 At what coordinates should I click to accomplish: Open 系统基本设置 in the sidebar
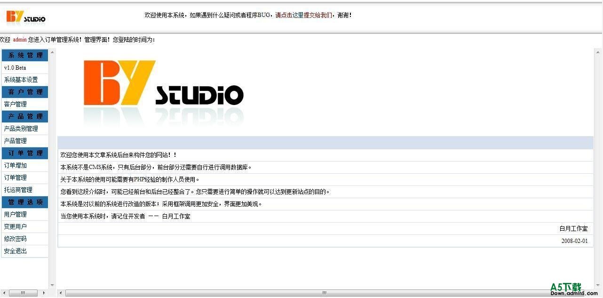tap(21, 80)
